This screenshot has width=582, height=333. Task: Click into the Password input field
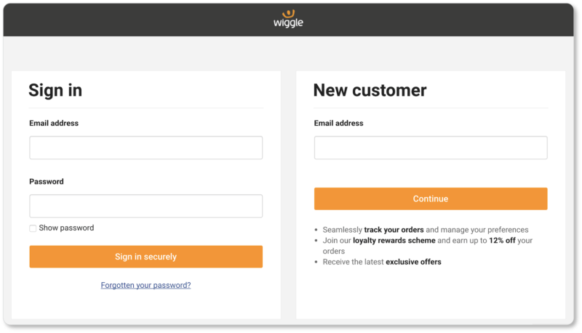click(145, 206)
